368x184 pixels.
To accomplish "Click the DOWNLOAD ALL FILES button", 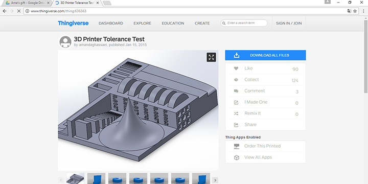I will click(265, 55).
